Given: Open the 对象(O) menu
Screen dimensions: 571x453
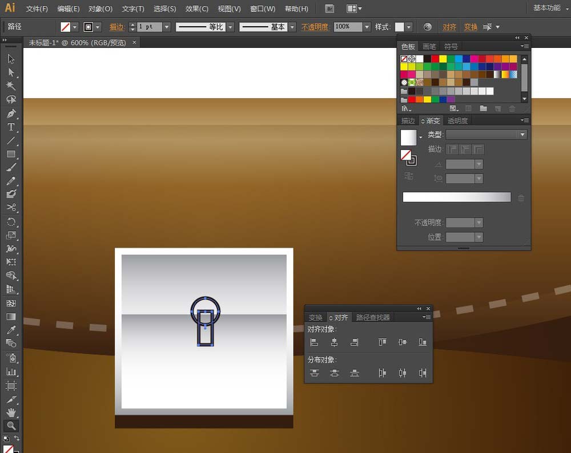Looking at the screenshot, I should tap(100, 9).
